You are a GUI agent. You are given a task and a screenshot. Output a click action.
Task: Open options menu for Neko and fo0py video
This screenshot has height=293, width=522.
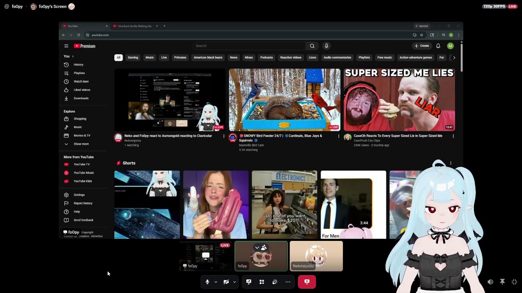click(223, 136)
